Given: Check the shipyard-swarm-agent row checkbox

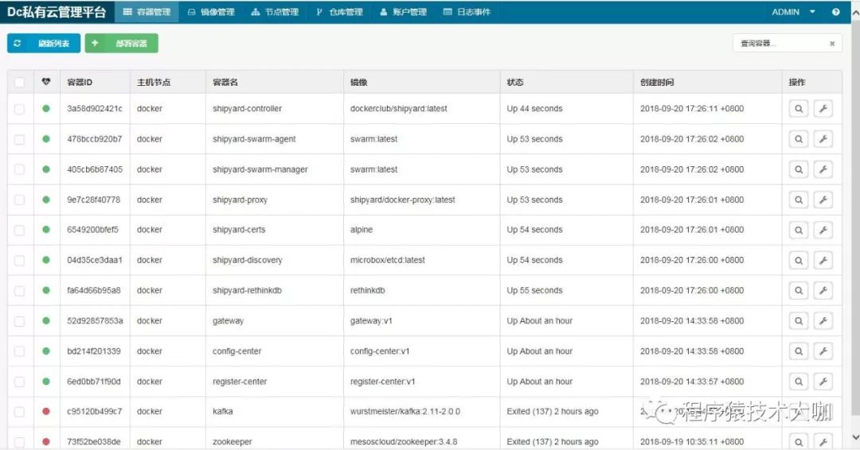Looking at the screenshot, I should (19, 140).
